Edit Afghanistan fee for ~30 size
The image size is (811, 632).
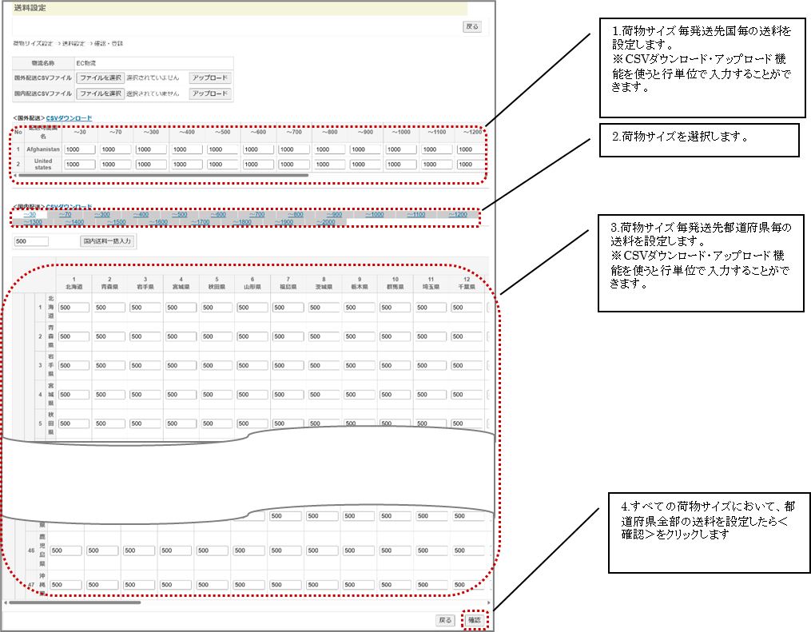[80, 149]
